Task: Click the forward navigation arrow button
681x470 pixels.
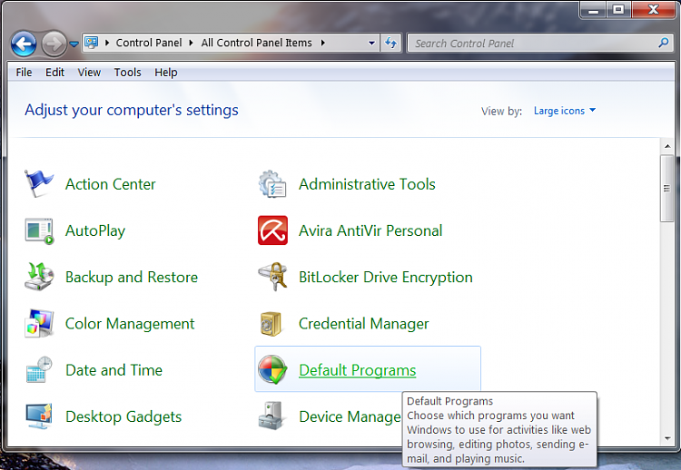Action: [54, 44]
